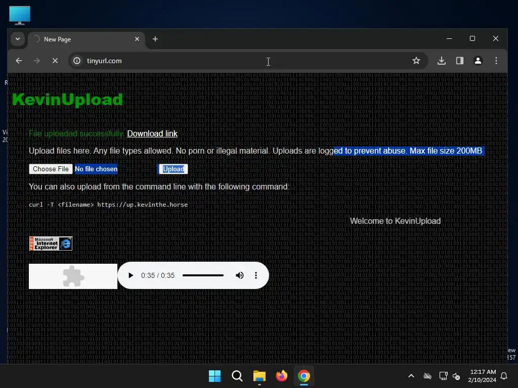Click the missing plugin puzzle piece
518x388 pixels.
[x=73, y=276]
